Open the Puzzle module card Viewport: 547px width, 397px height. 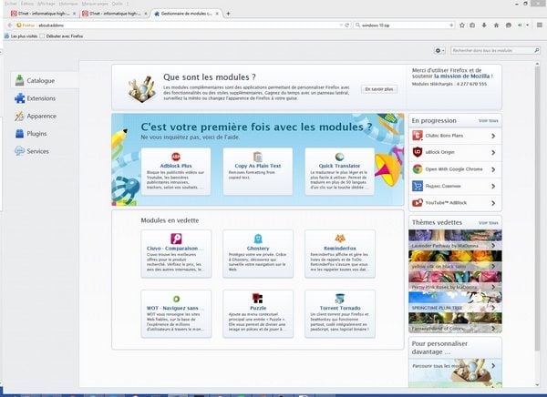tap(258, 314)
